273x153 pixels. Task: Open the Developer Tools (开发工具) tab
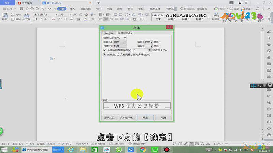[155, 9]
